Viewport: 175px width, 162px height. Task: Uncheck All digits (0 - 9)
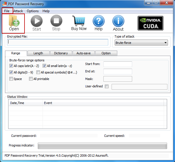pyautogui.click(x=11, y=72)
